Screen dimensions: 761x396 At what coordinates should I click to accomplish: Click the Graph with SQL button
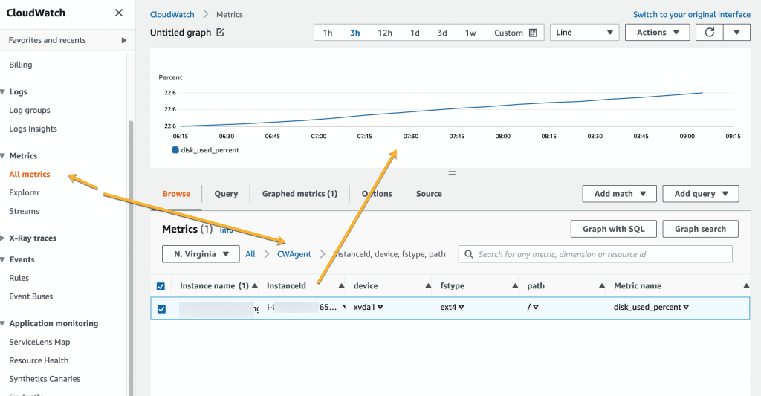(x=613, y=229)
